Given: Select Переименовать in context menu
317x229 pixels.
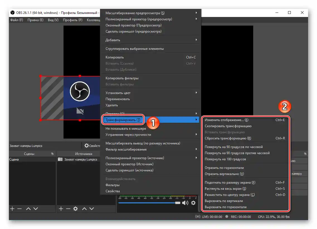Looking at the screenshot, I should 151,99.
